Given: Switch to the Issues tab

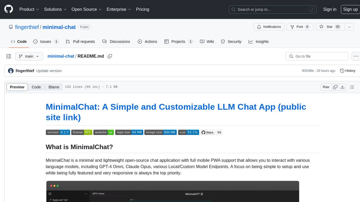Looking at the screenshot, I should tap(46, 42).
